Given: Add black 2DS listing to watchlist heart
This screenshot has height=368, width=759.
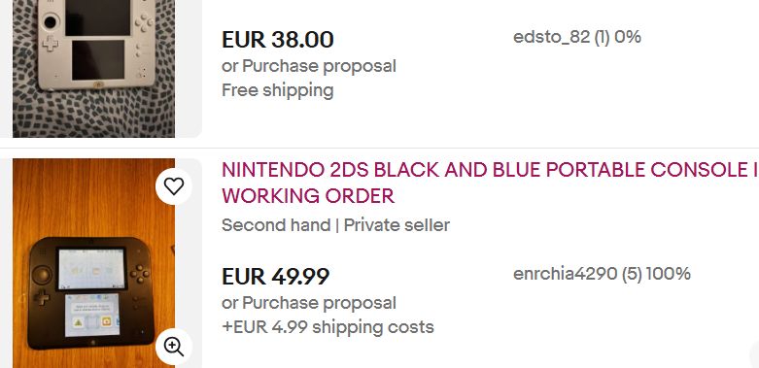Looking at the screenshot, I should point(174,186).
